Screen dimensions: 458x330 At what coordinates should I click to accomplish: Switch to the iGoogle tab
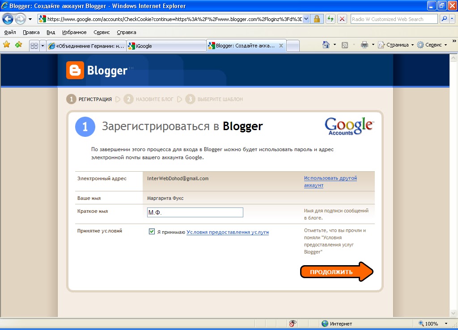166,46
